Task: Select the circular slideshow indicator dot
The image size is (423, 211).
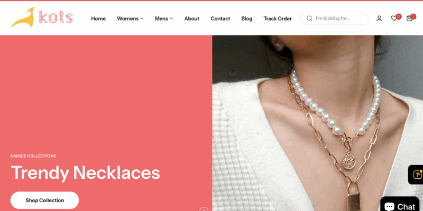Action: point(204,209)
